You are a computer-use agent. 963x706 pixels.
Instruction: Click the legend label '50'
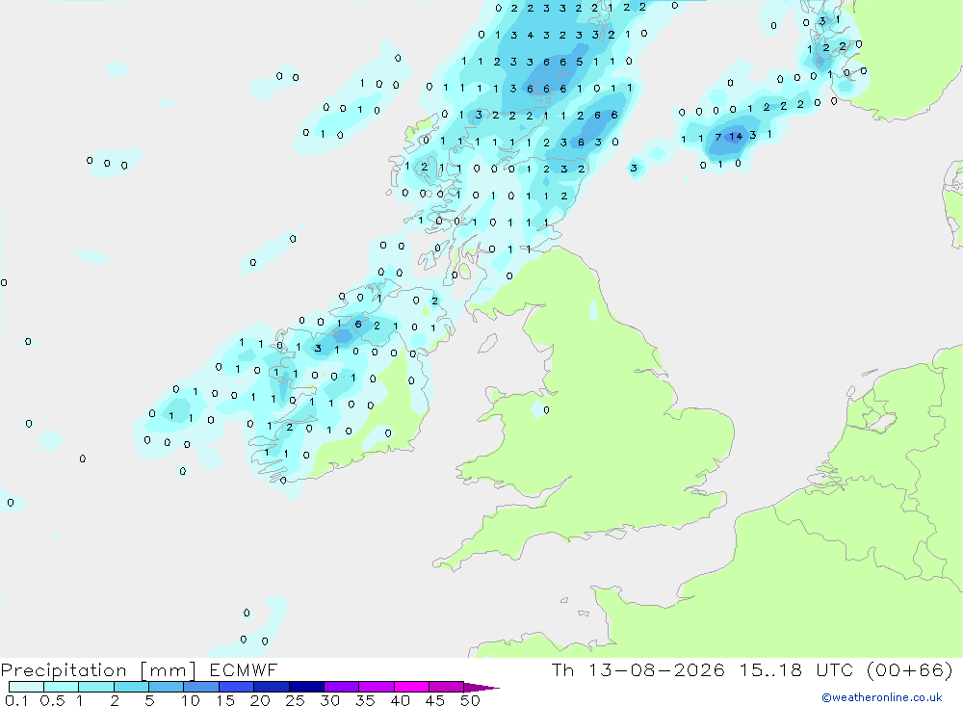click(x=470, y=700)
